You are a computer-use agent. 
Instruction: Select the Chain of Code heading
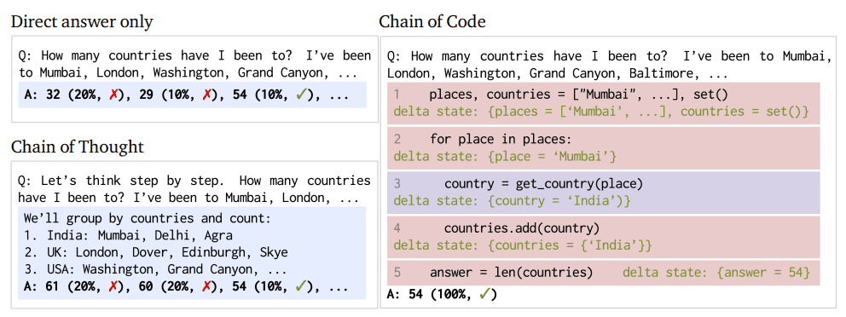(432, 21)
